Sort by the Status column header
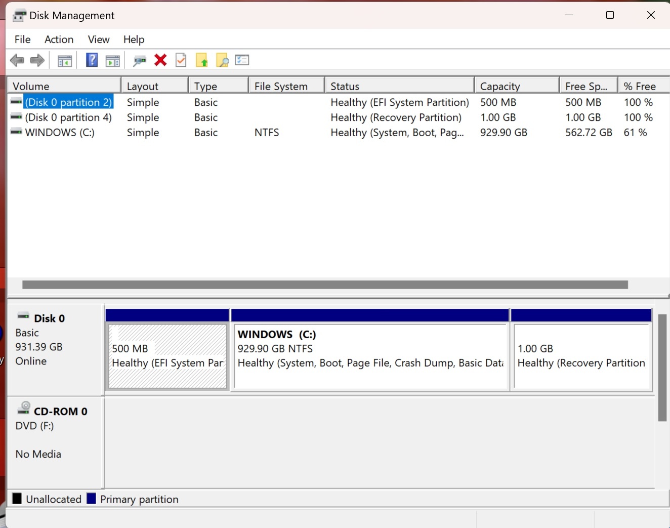This screenshot has height=528, width=670. point(400,86)
